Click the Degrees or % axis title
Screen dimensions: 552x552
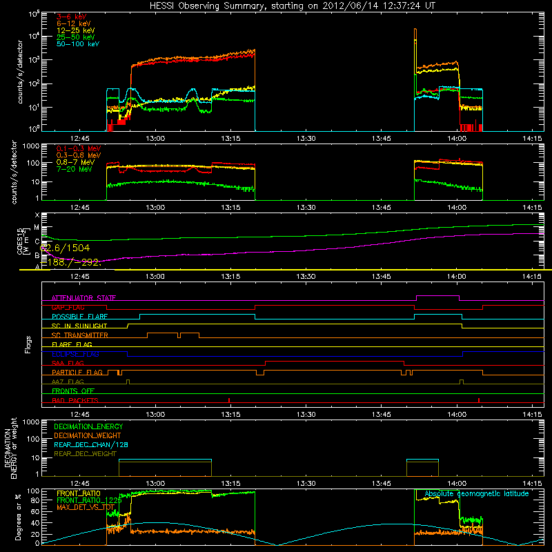click(x=18, y=517)
